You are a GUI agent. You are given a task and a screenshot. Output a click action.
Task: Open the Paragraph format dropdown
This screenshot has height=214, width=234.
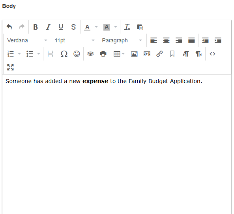[x=122, y=40]
